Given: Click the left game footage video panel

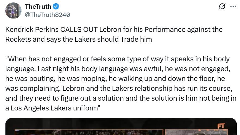Looking at the screenshot, I should [89, 132].
